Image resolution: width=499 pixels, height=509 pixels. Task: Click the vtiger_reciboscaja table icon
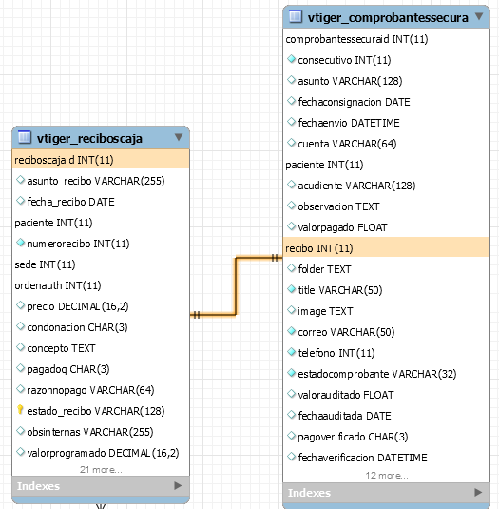(x=25, y=137)
